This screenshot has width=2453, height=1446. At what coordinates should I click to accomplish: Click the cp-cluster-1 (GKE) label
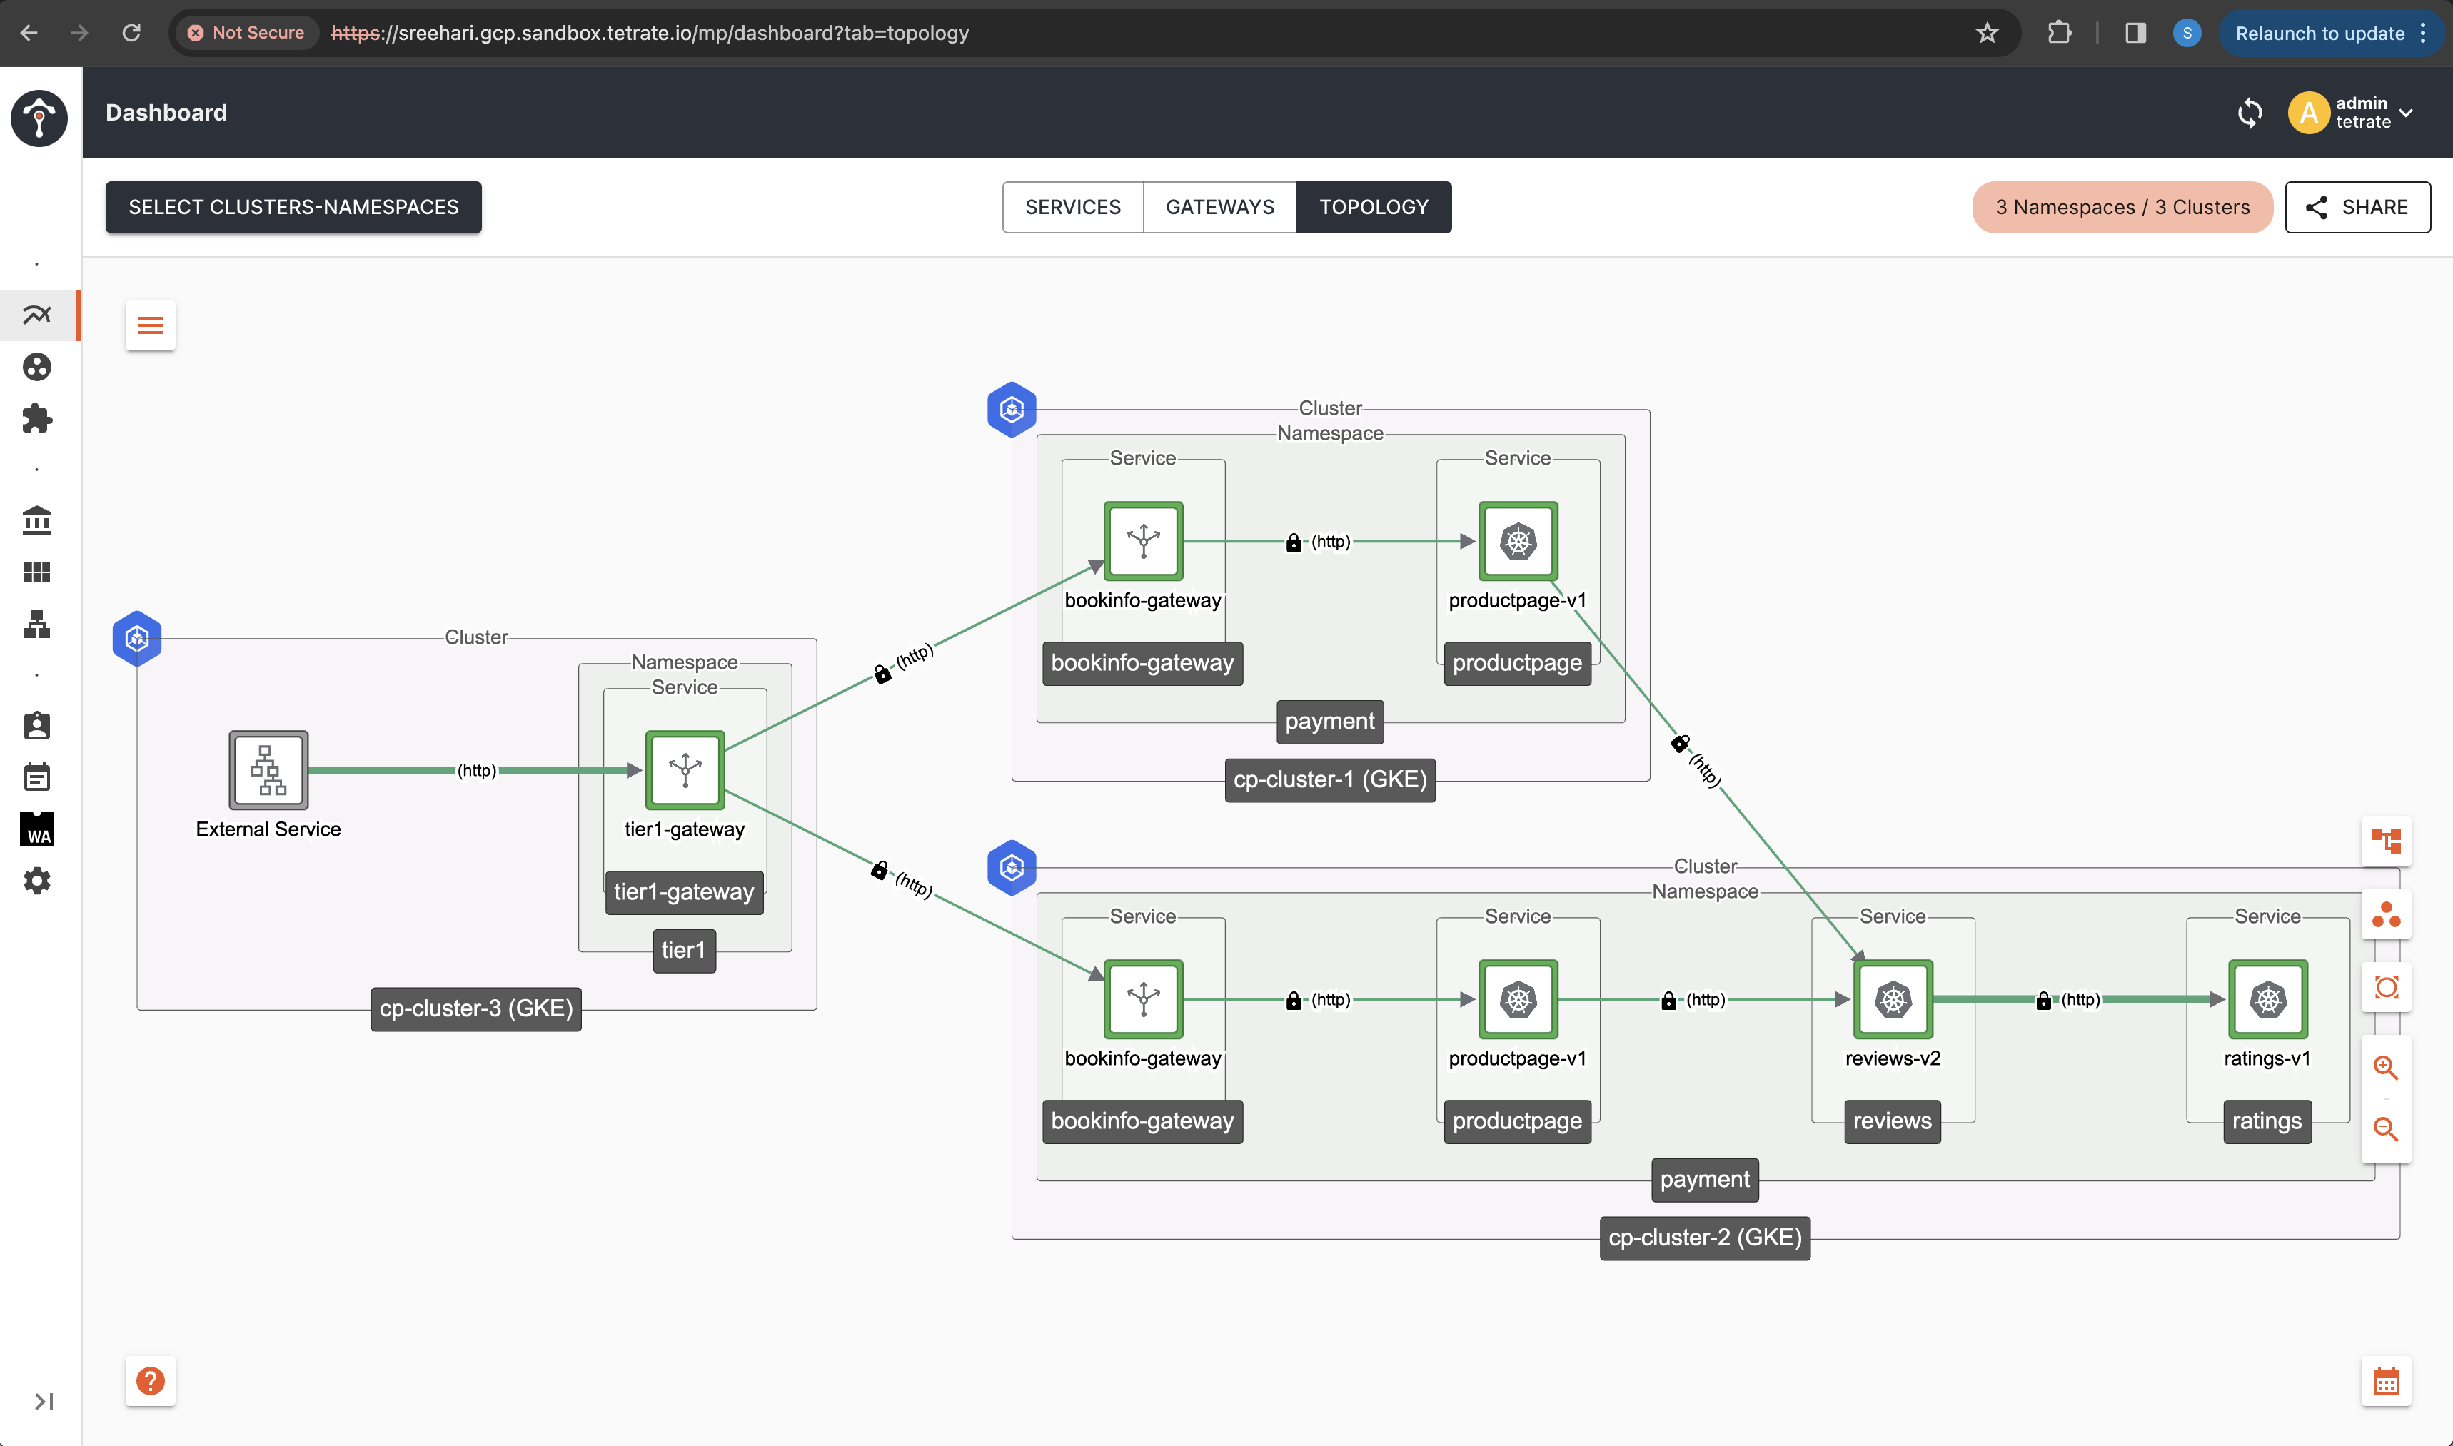[1329, 779]
